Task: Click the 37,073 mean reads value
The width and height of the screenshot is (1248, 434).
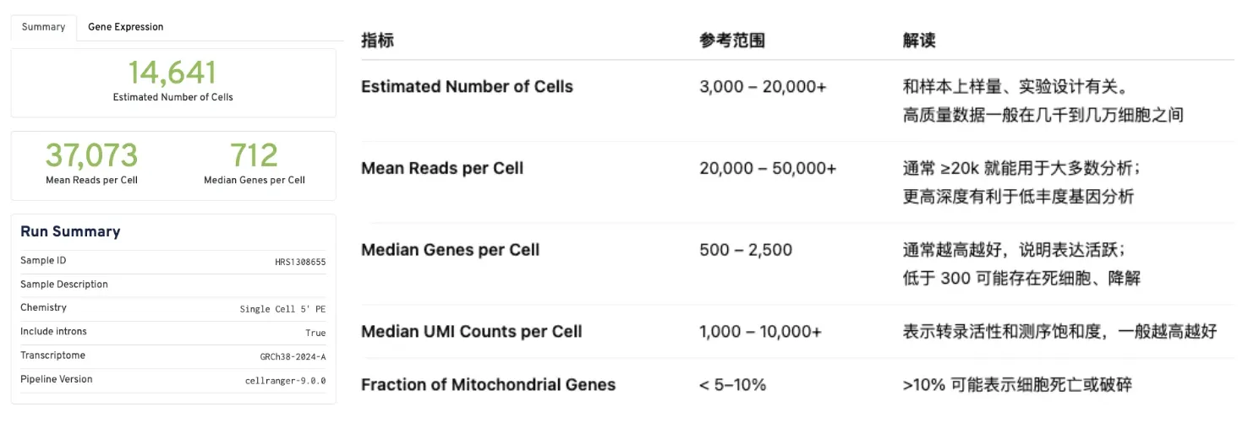Action: (x=91, y=155)
